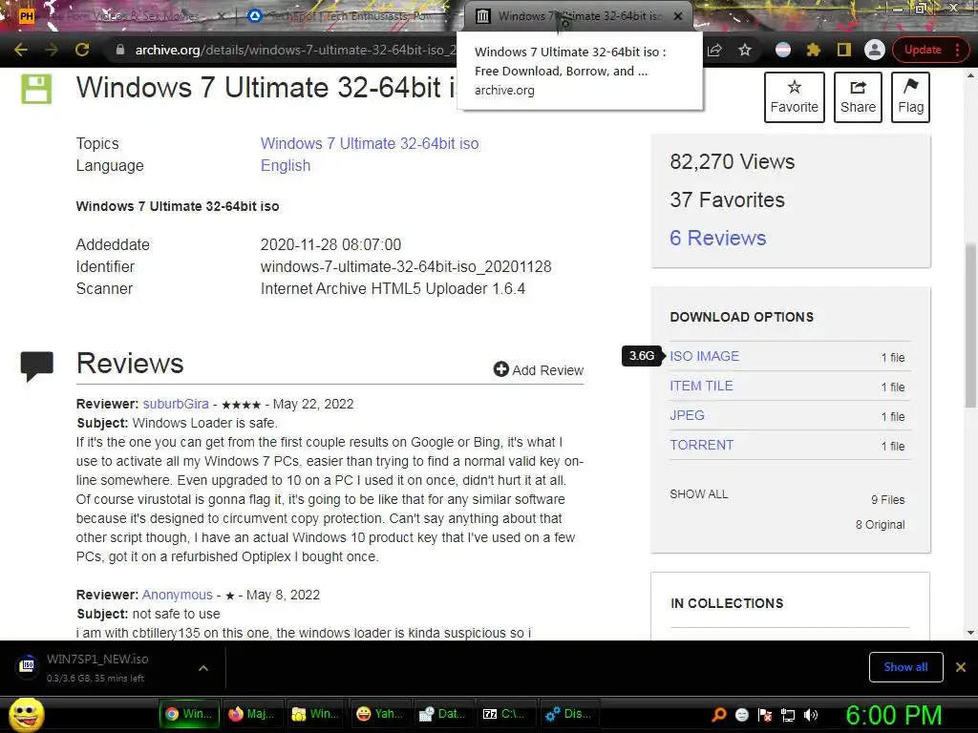Go back with the browser back arrow
Image resolution: width=978 pixels, height=733 pixels.
click(x=21, y=50)
